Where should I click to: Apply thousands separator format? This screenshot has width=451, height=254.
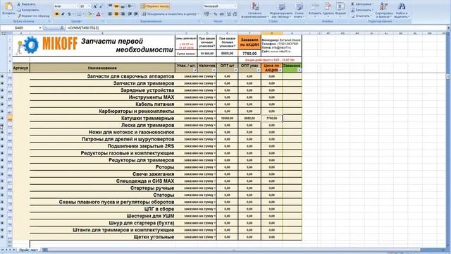click(222, 14)
